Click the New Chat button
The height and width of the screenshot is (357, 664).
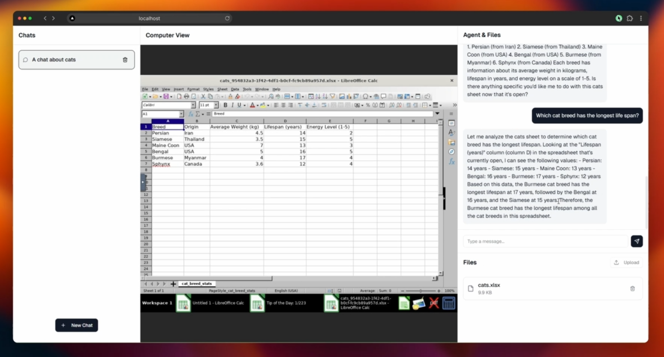[77, 325]
